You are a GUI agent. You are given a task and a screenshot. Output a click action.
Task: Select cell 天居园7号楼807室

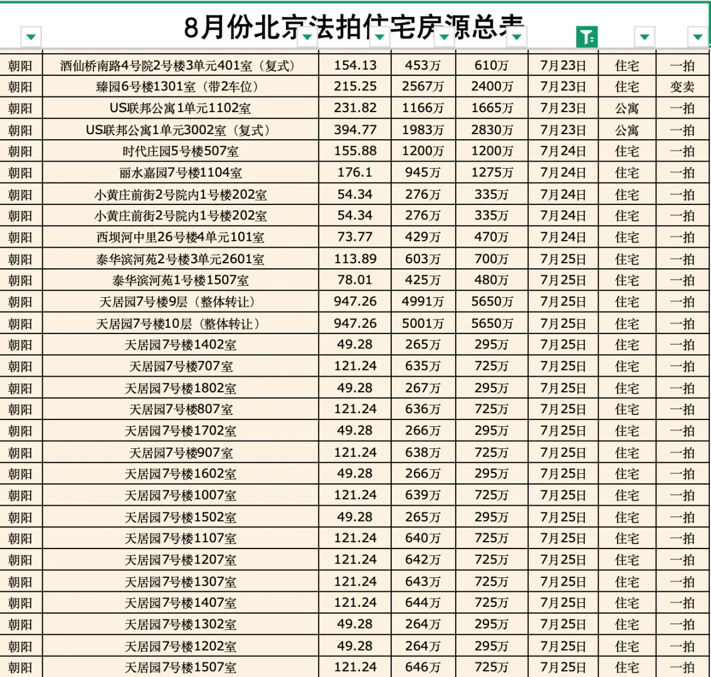click(181, 409)
